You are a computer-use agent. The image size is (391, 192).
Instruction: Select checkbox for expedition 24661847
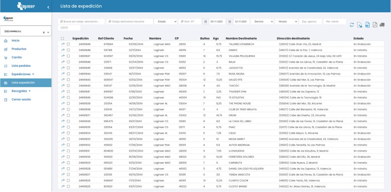point(68,56)
